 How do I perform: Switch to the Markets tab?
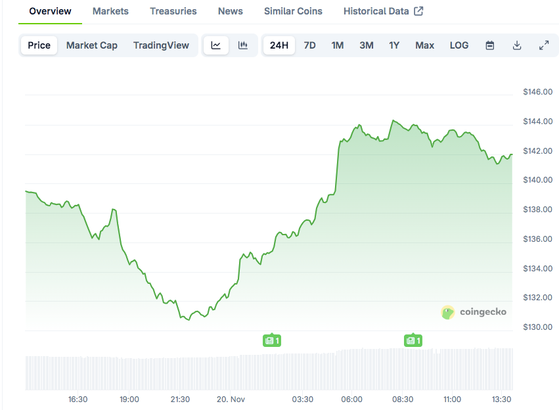tap(110, 11)
